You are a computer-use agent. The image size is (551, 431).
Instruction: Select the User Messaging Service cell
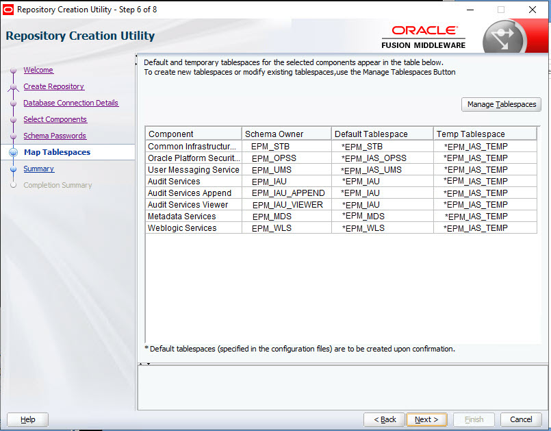tap(194, 169)
